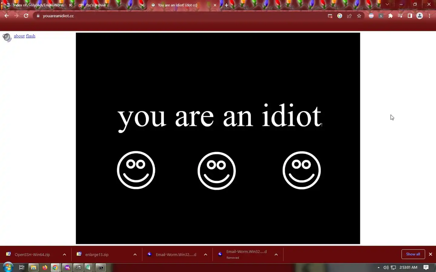436x272 pixels.
Task: Click the right smiley face
Action: [x=302, y=170]
